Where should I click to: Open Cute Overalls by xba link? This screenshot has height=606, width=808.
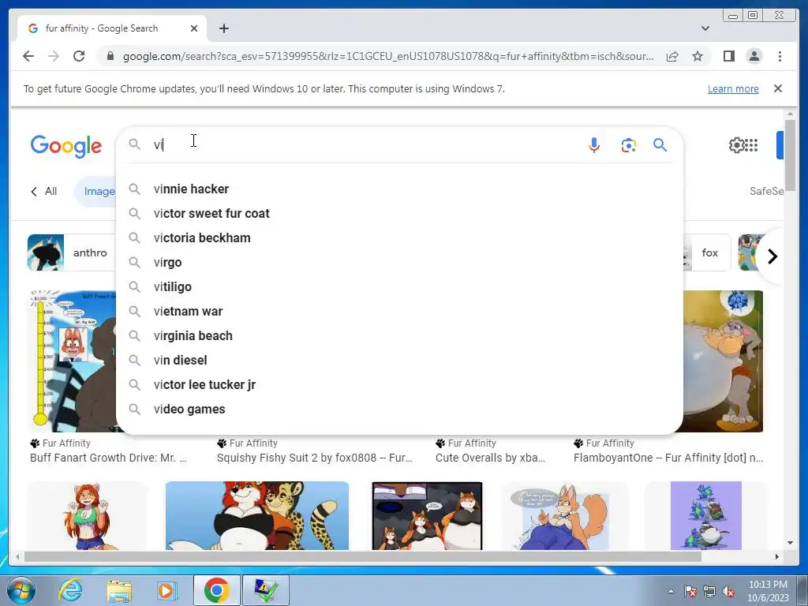coord(490,458)
